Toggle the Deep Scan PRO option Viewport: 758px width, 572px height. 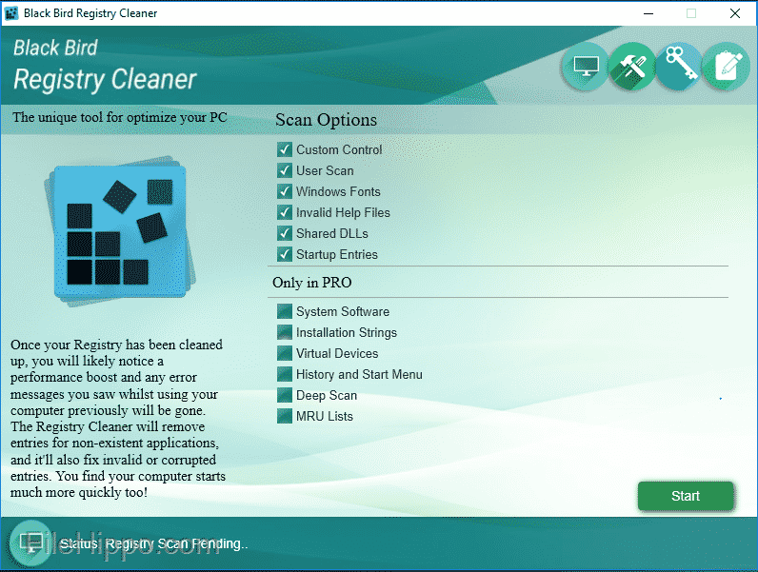point(285,395)
